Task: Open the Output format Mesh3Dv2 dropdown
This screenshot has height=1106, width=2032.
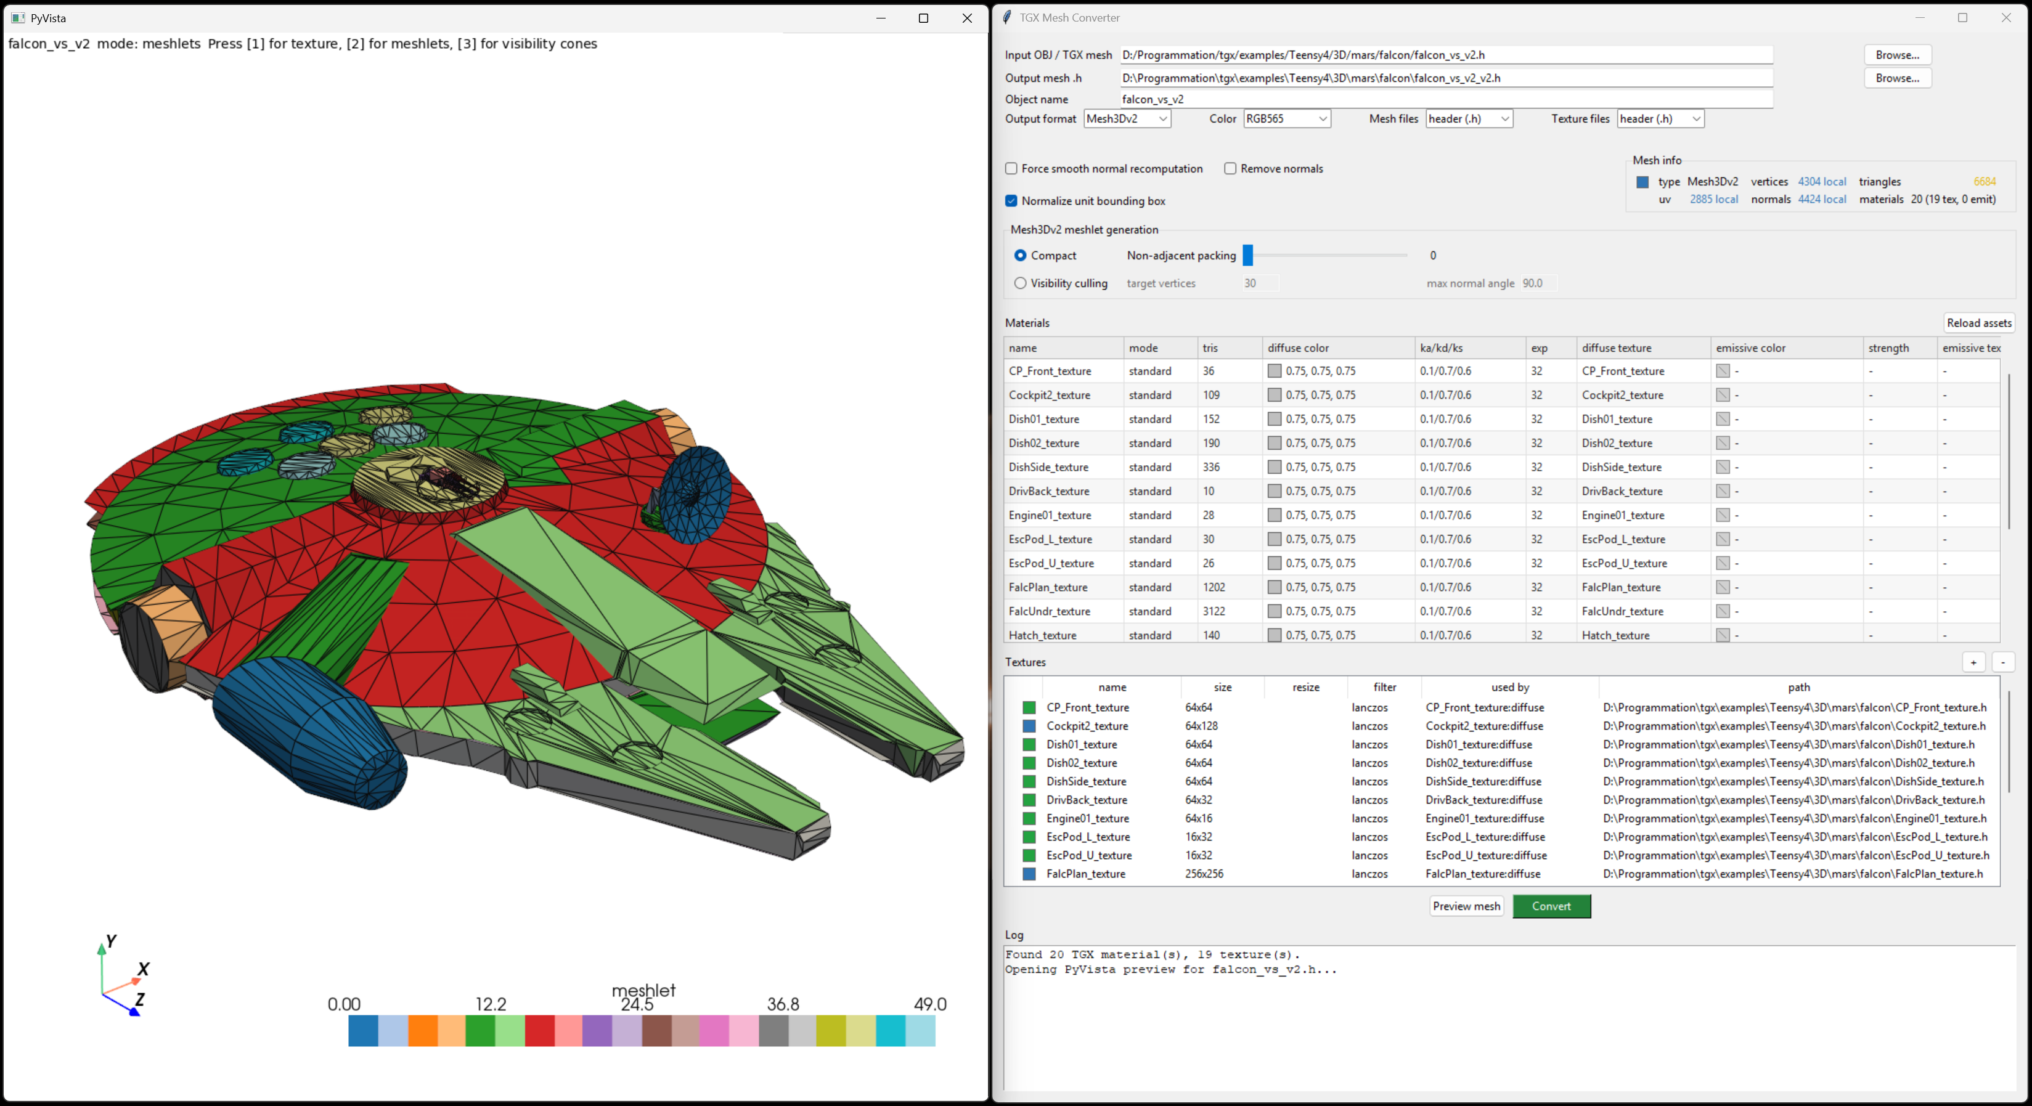Action: click(x=1127, y=118)
